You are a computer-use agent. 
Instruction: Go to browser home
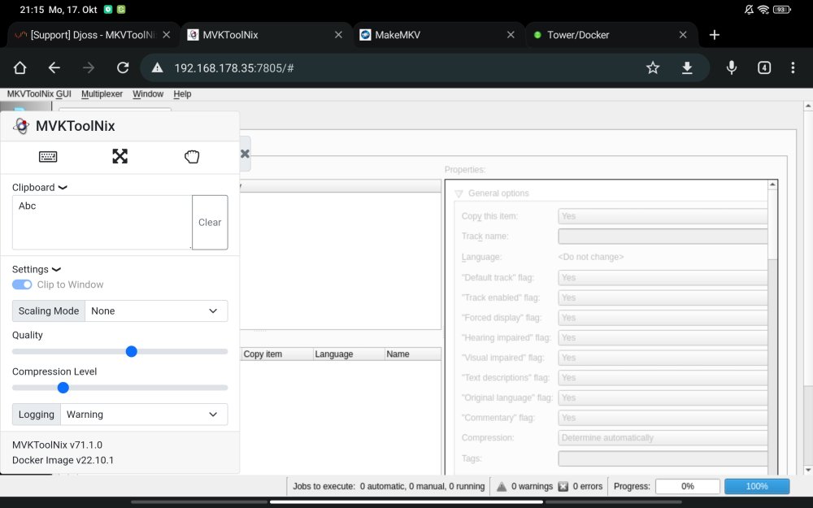pos(20,68)
